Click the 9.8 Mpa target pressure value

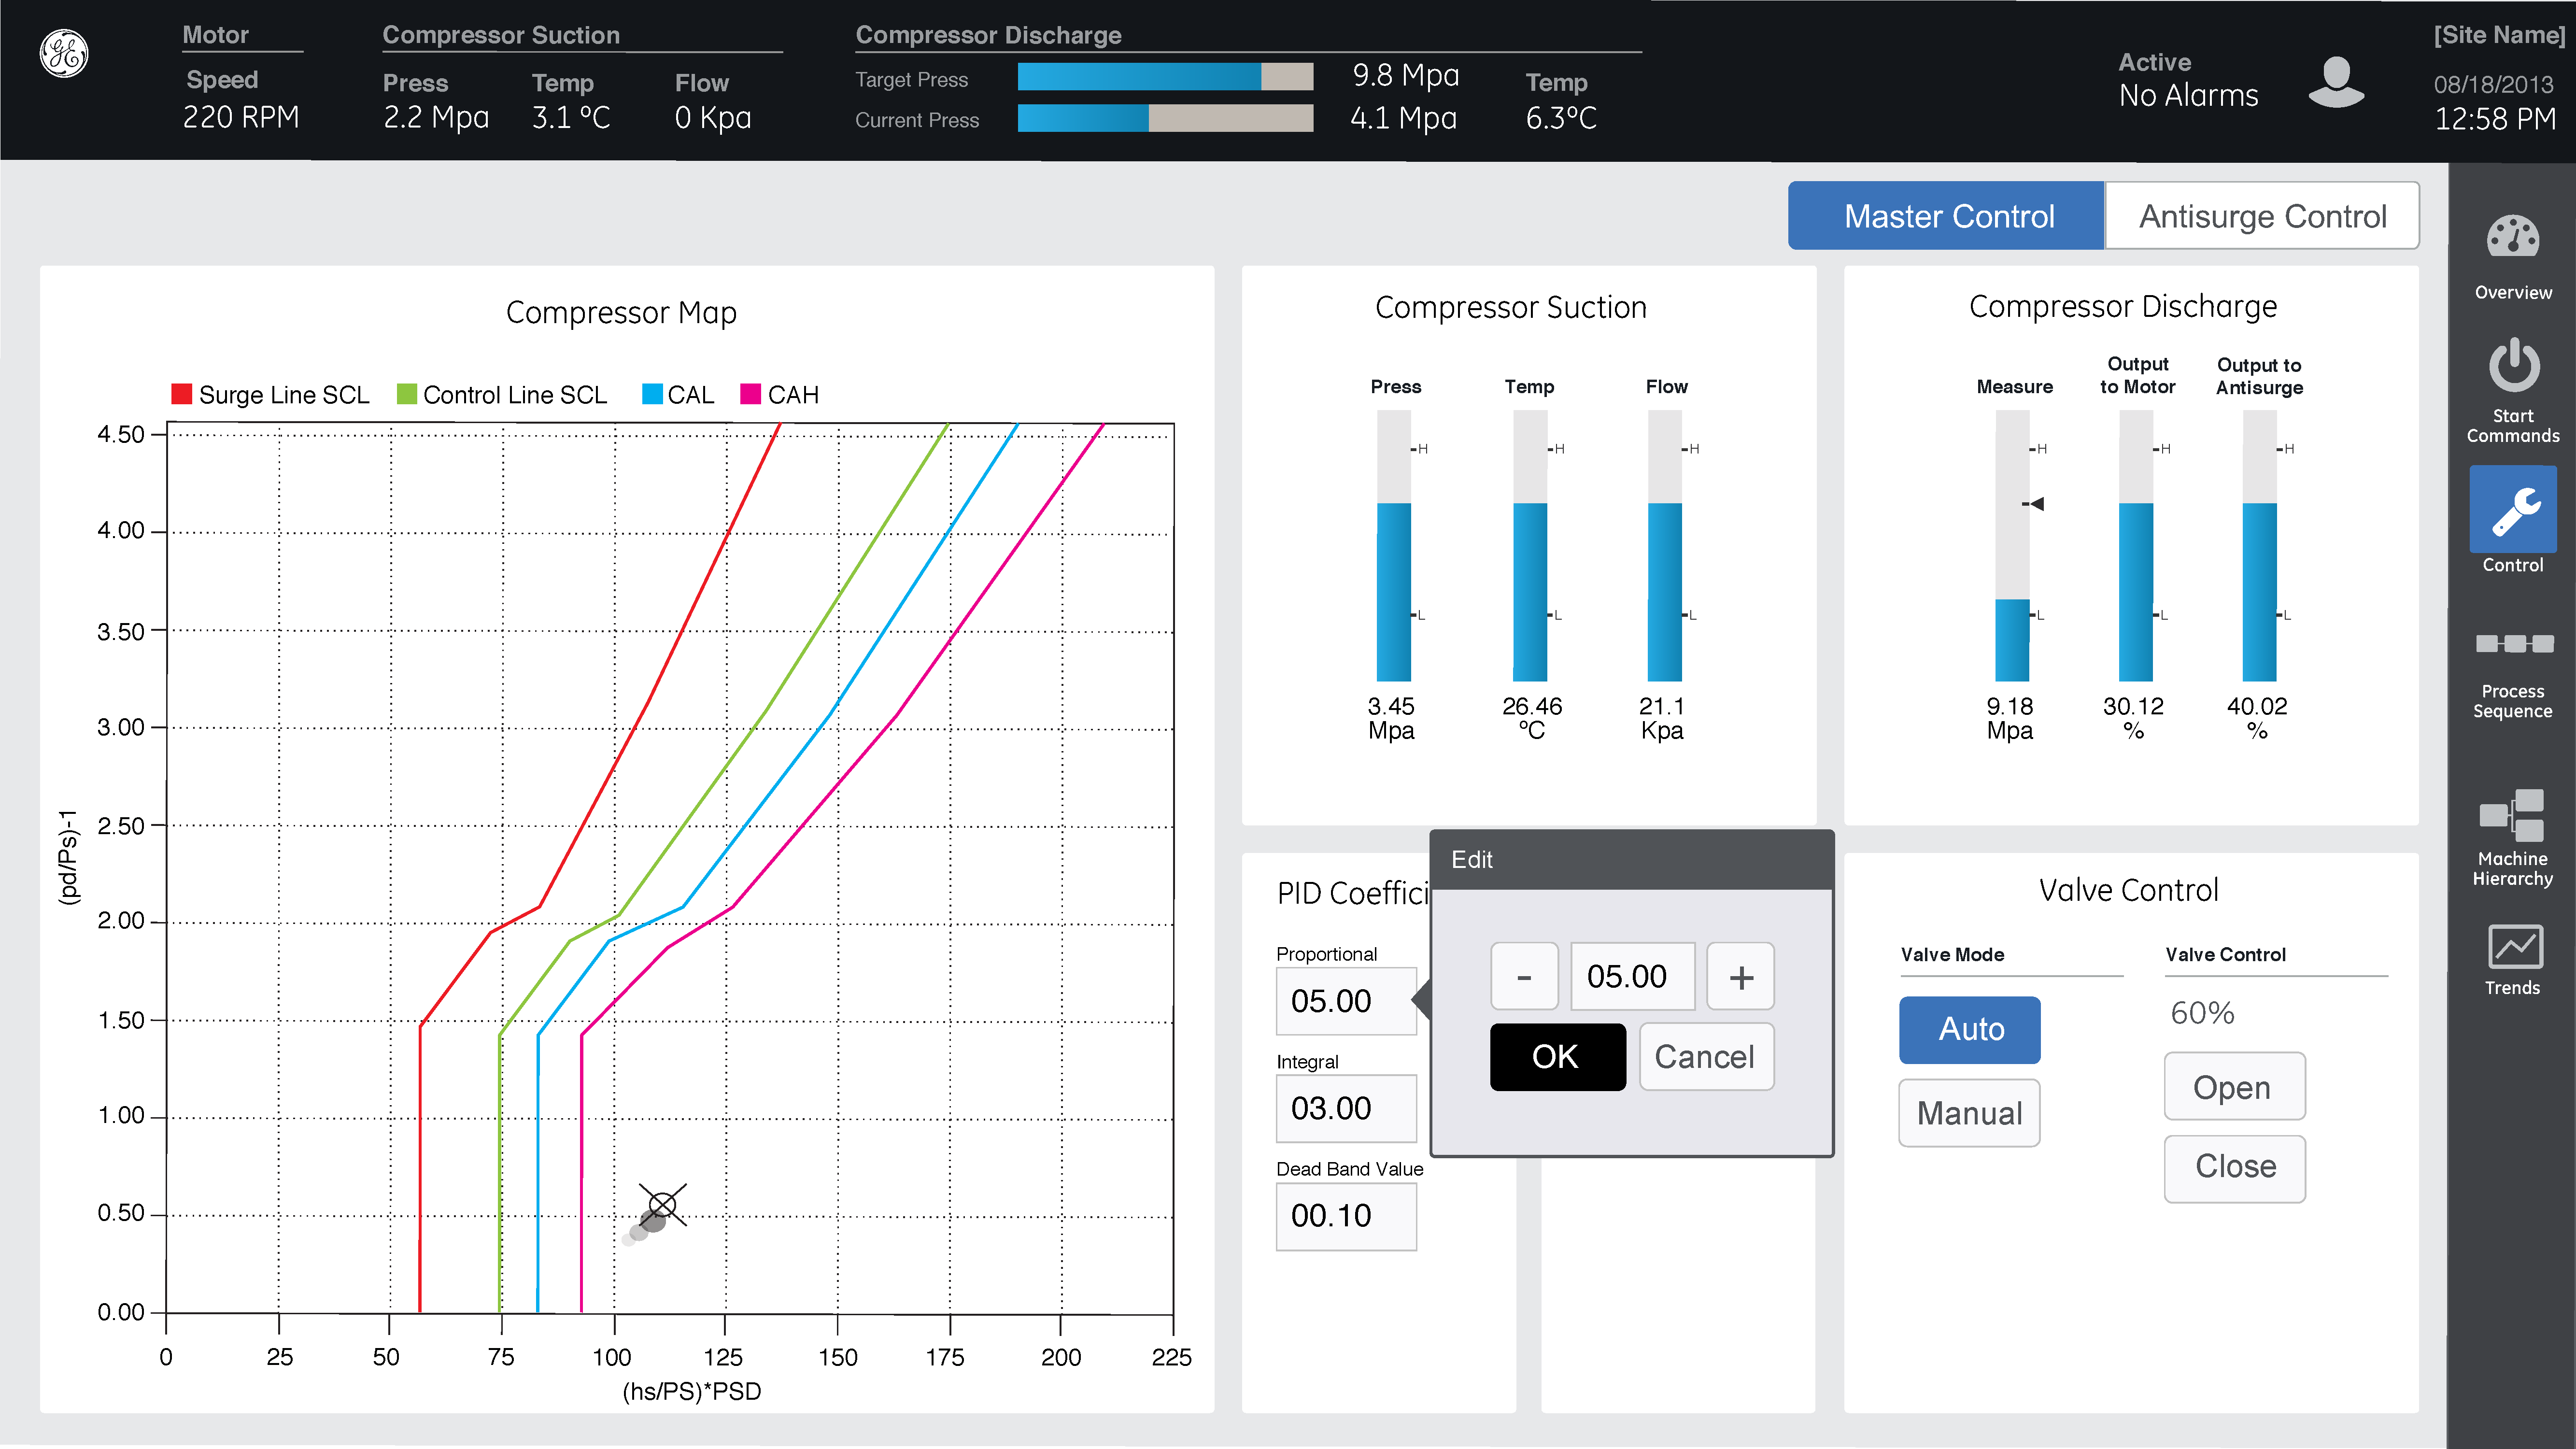coord(1405,76)
